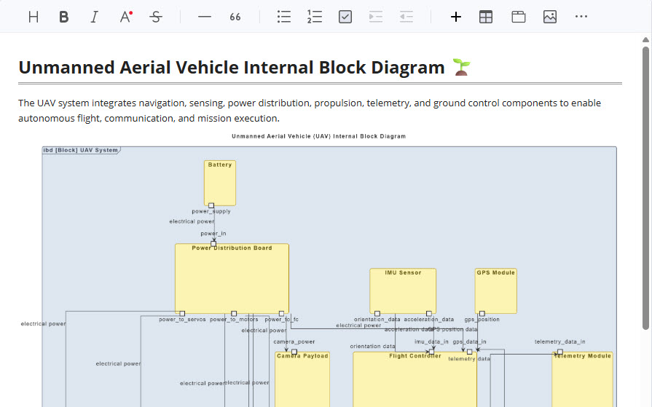Open the text color tool
652x407 pixels.
pyautogui.click(x=125, y=17)
